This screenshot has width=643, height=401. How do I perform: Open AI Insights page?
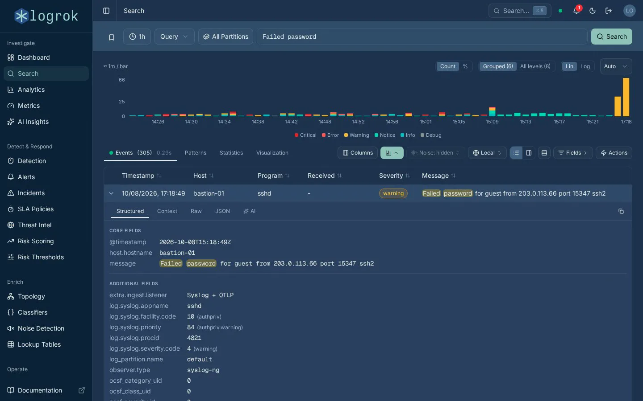click(x=46, y=122)
